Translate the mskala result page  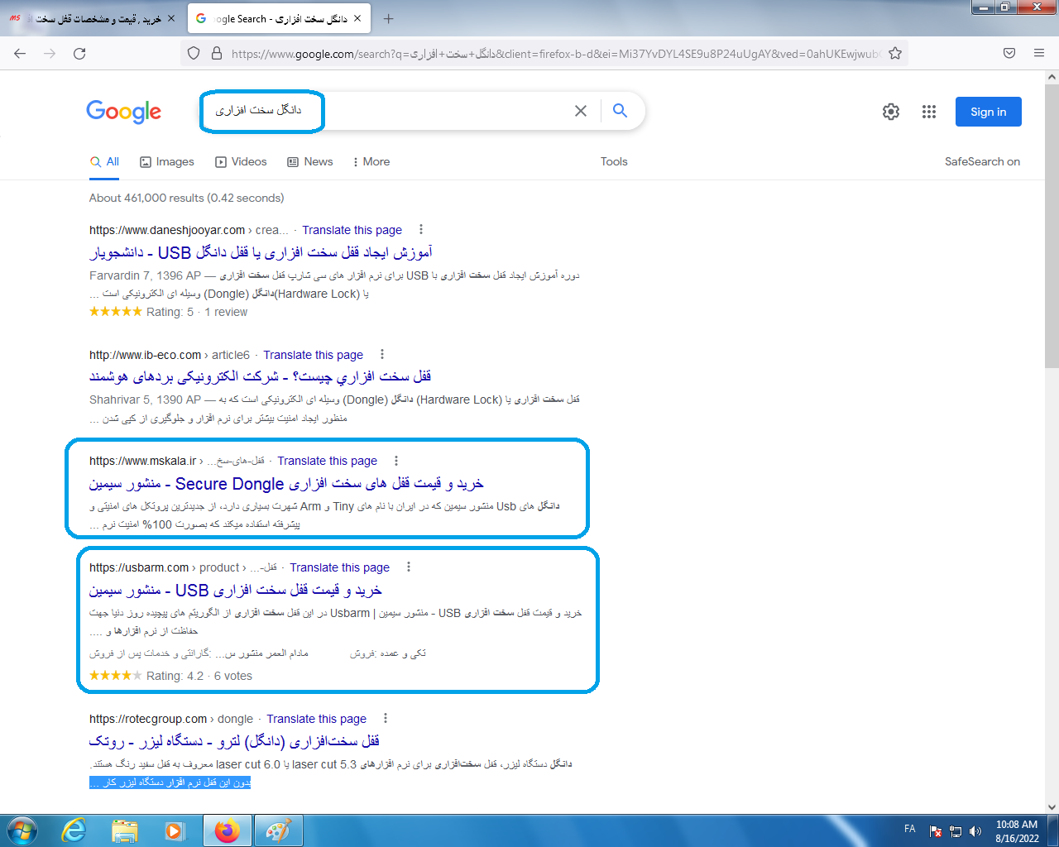328,461
